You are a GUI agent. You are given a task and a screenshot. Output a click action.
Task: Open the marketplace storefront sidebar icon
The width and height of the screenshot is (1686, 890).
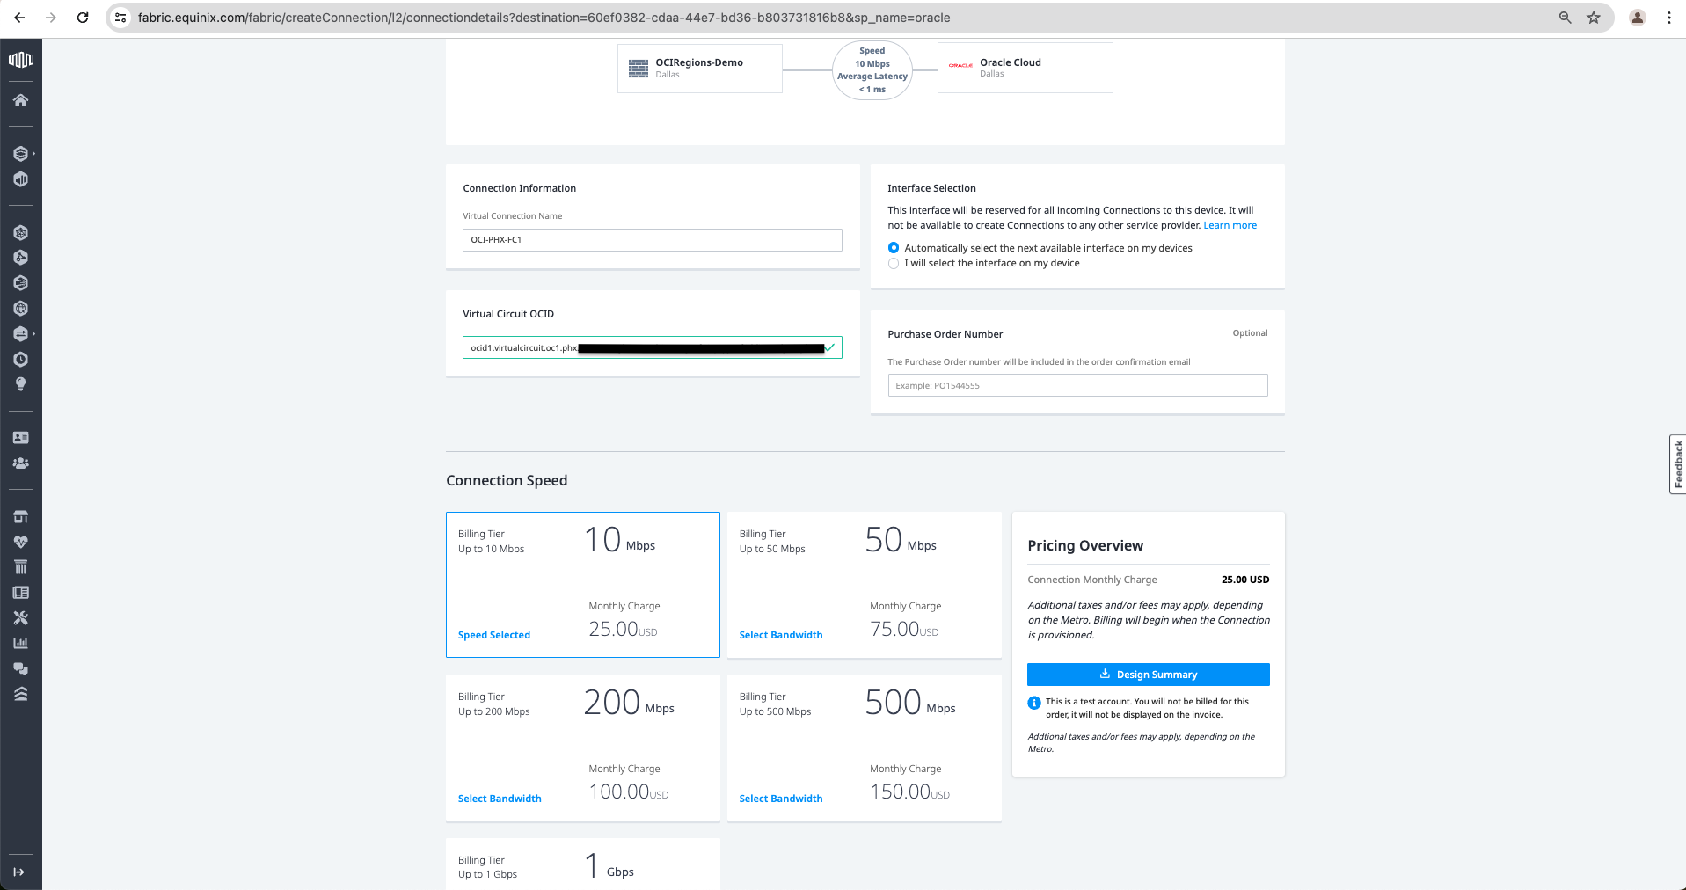(x=20, y=516)
